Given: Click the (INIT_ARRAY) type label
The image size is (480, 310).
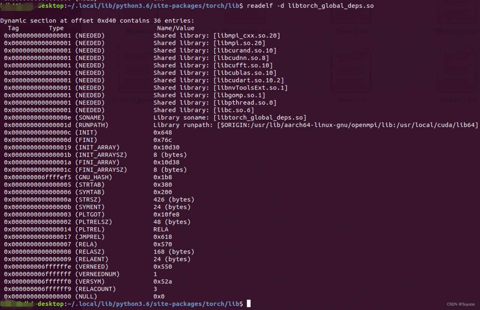Looking at the screenshot, I should [97, 148].
